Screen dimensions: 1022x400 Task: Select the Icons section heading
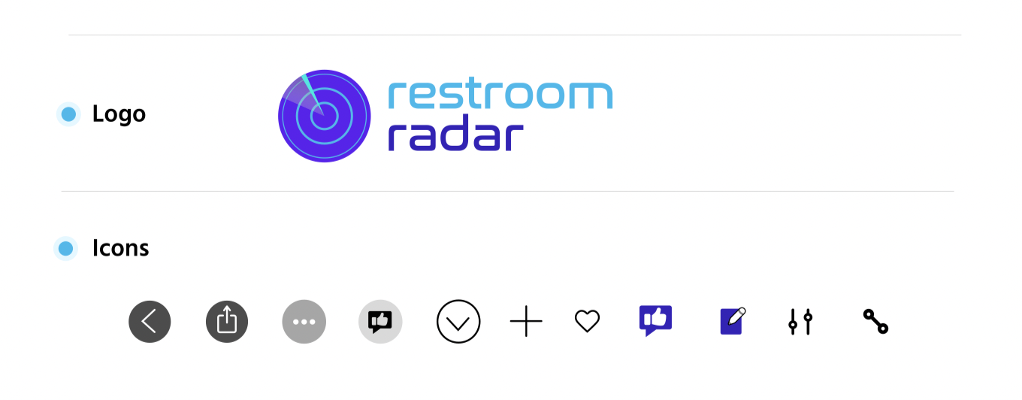(x=120, y=248)
